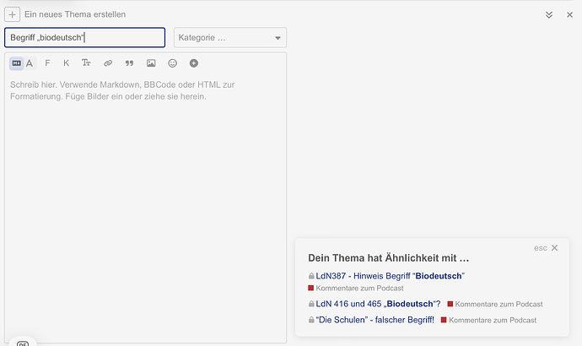Click 'Kommentare zum Podcast' under LdN387 topic
582x346 pixels.
358,289
